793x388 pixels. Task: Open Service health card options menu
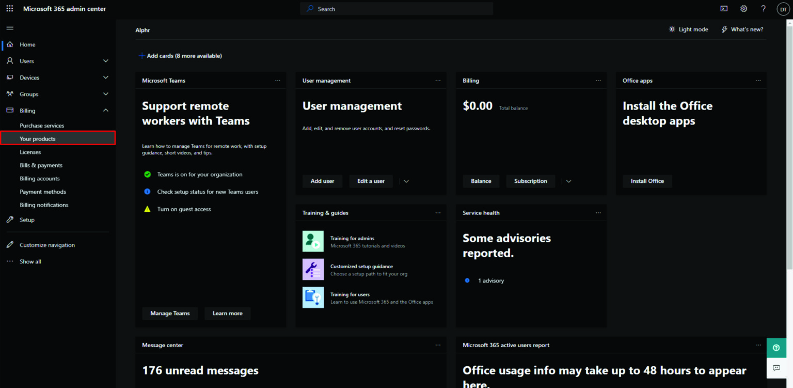click(598, 213)
